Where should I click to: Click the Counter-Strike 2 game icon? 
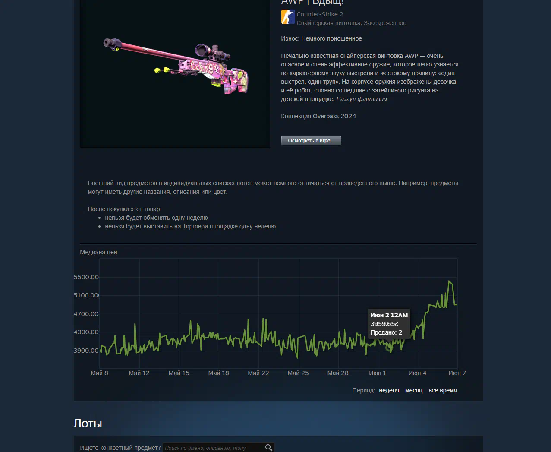tap(288, 17)
